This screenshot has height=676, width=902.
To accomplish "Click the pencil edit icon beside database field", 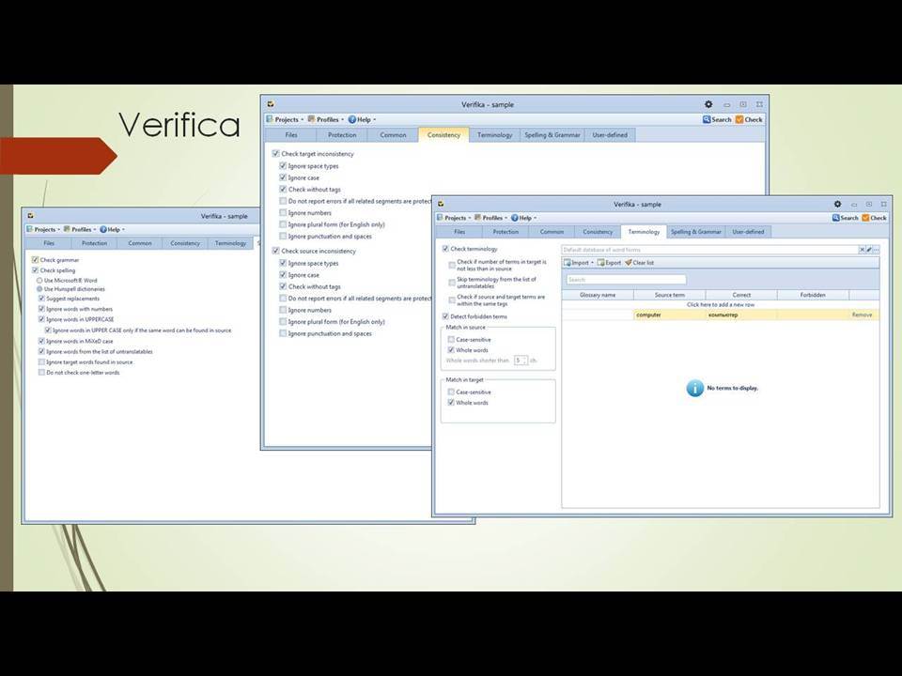I will pos(869,250).
